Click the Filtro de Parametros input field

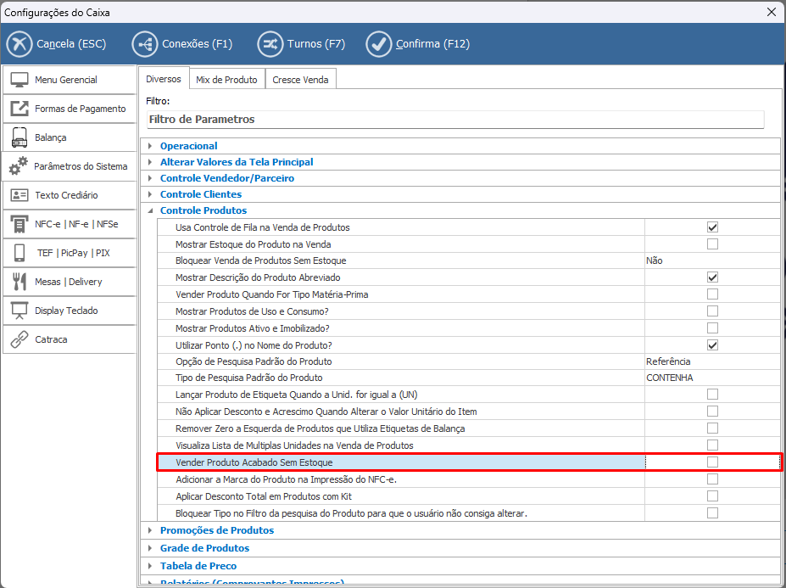tap(454, 120)
